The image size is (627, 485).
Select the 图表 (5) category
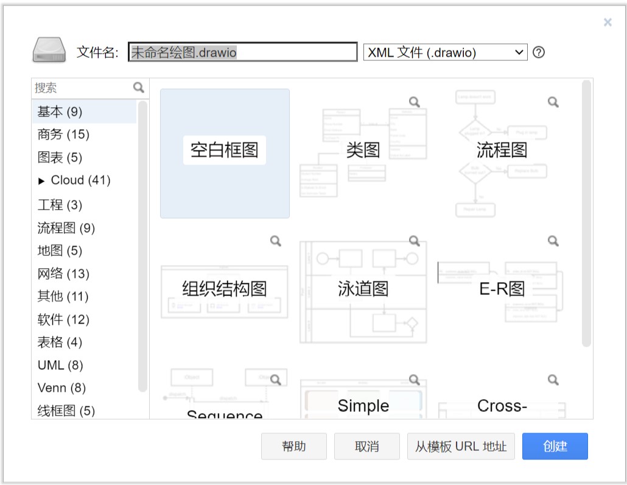[85, 157]
